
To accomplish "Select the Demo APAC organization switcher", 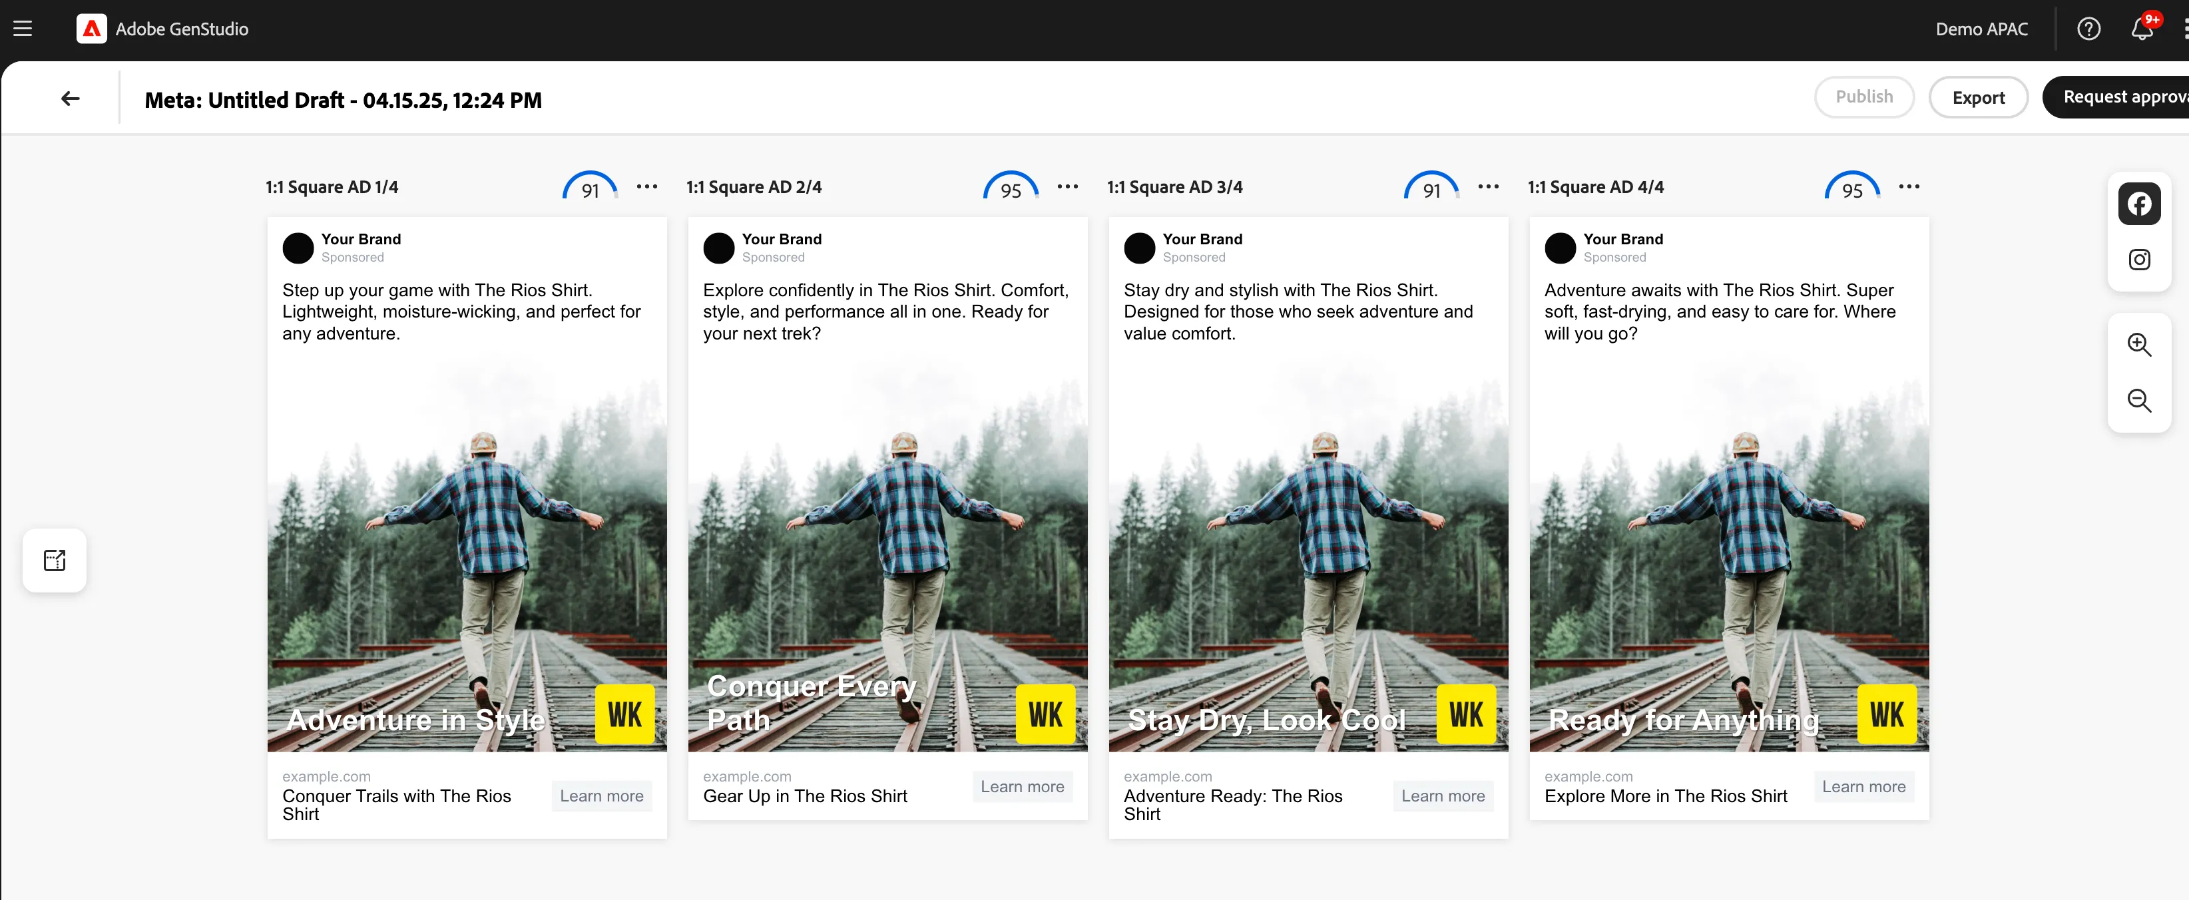I will (x=1982, y=29).
